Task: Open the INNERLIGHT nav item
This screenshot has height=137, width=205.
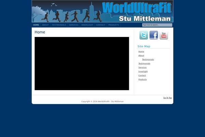Action: tap(87, 25)
